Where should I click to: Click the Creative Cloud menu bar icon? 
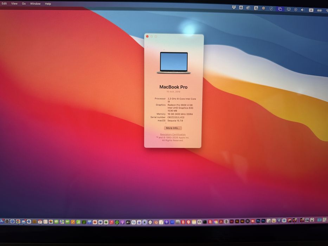[x=248, y=8]
